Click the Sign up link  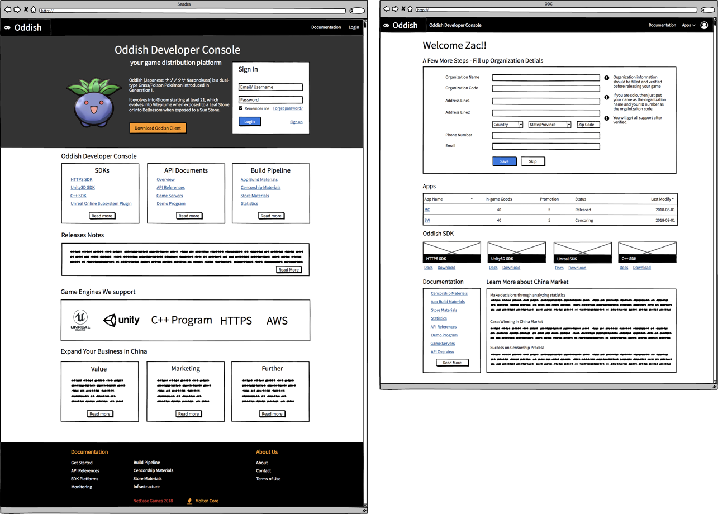click(x=296, y=122)
